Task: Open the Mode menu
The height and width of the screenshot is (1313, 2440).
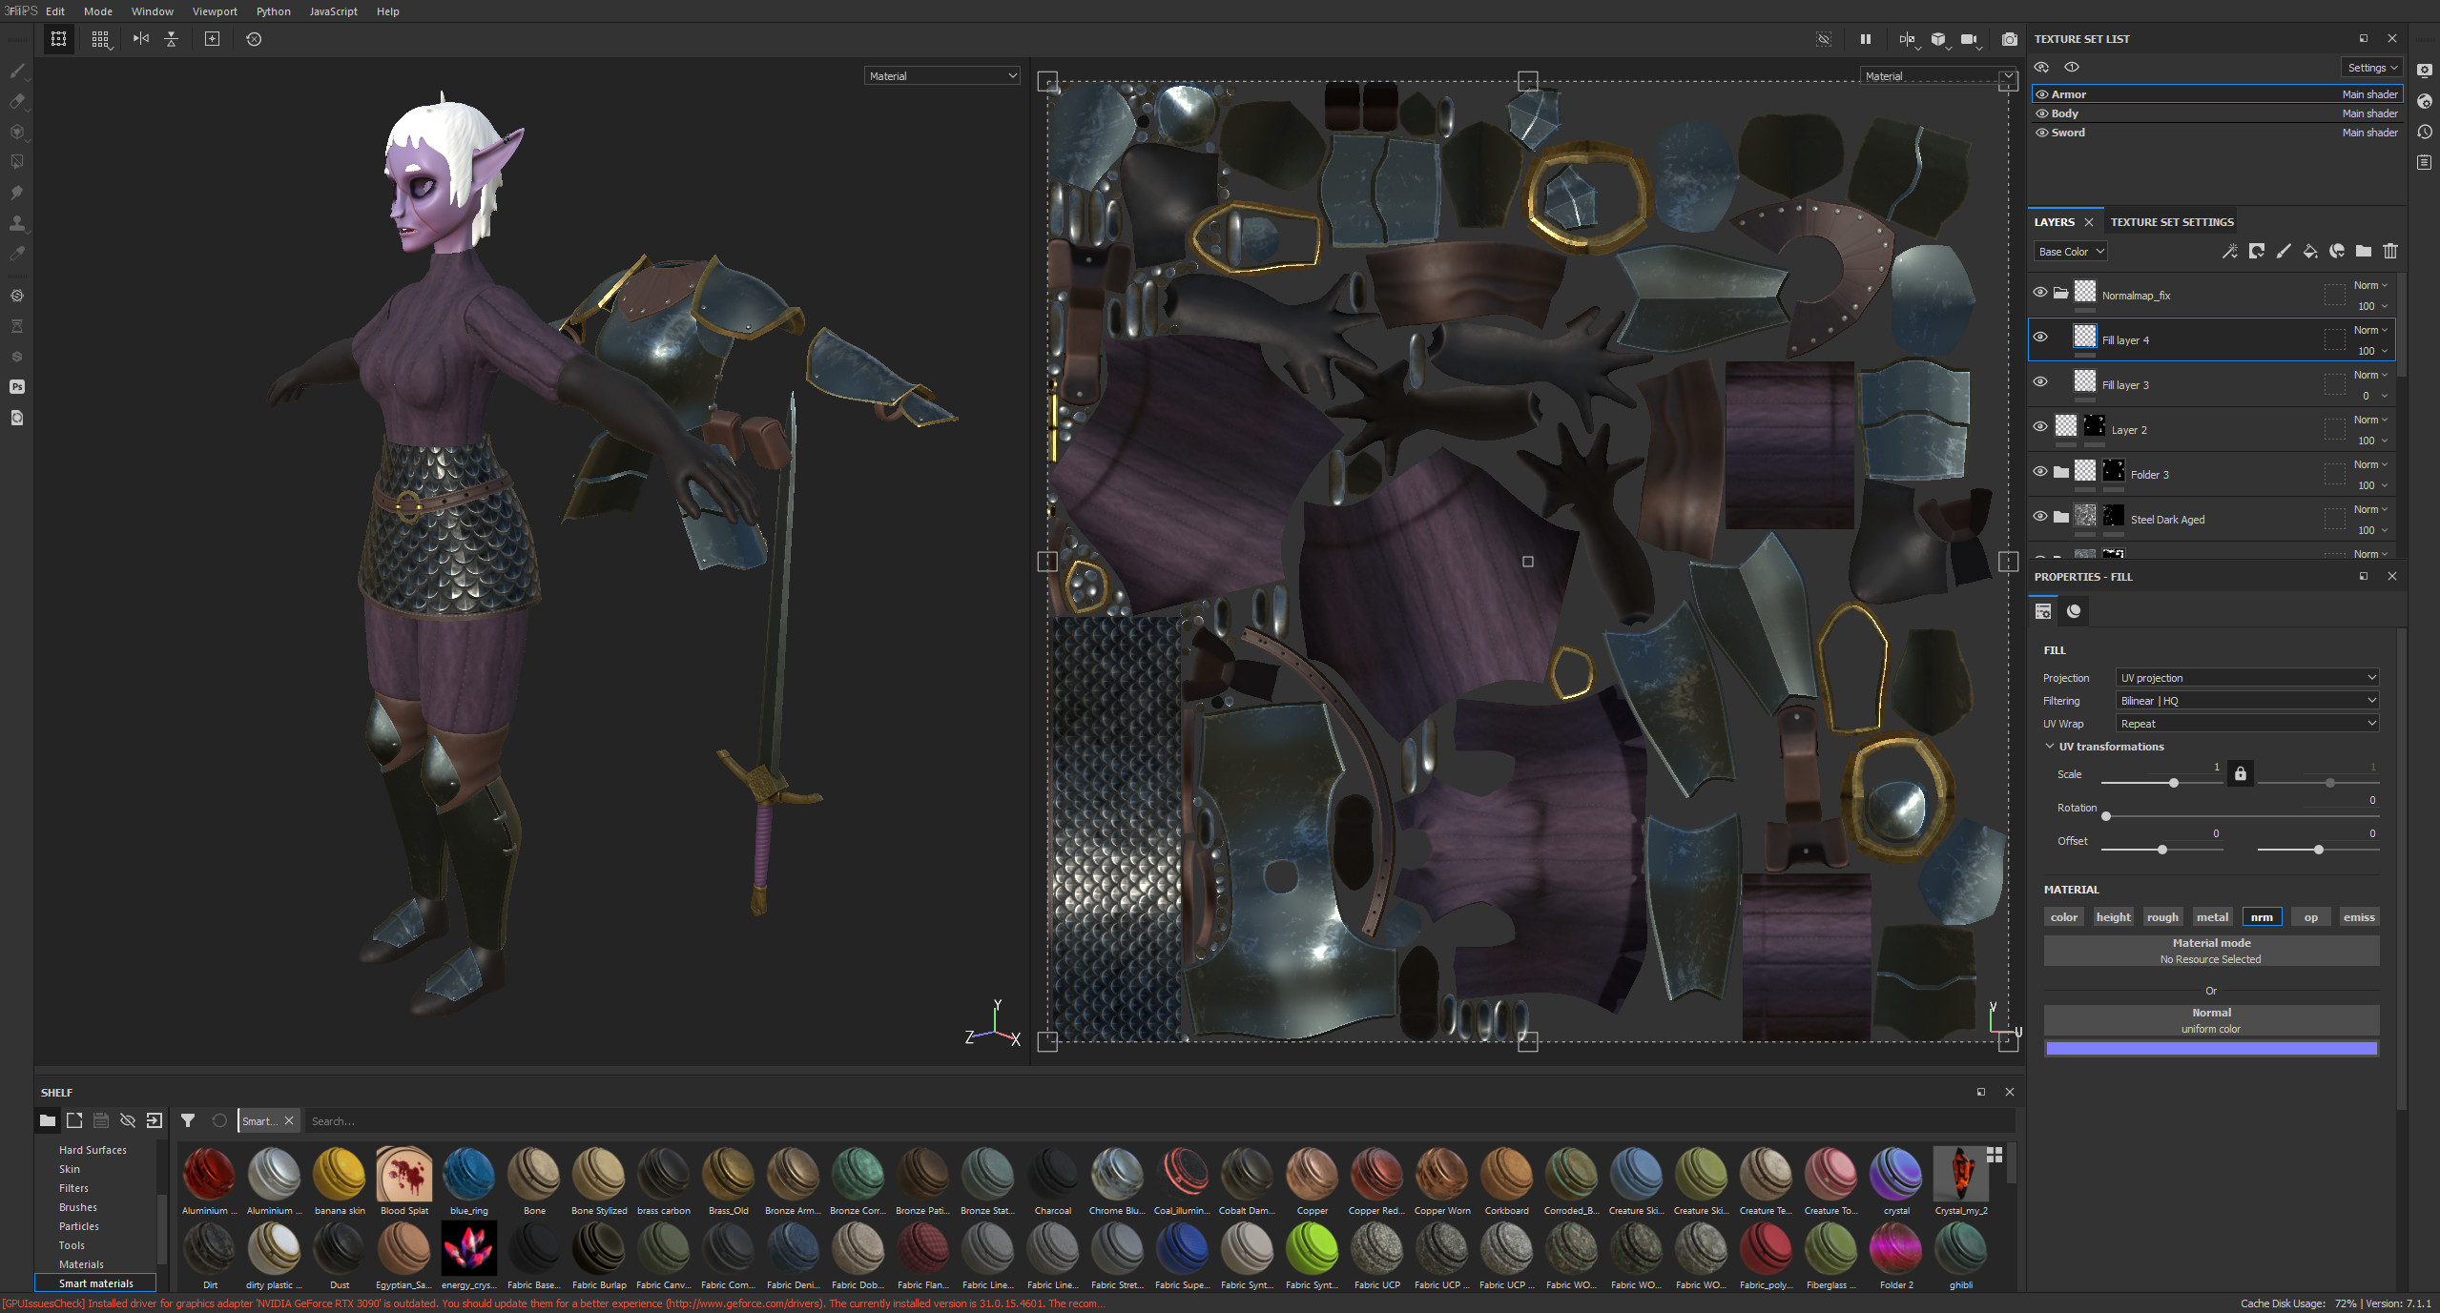Action: [x=98, y=11]
